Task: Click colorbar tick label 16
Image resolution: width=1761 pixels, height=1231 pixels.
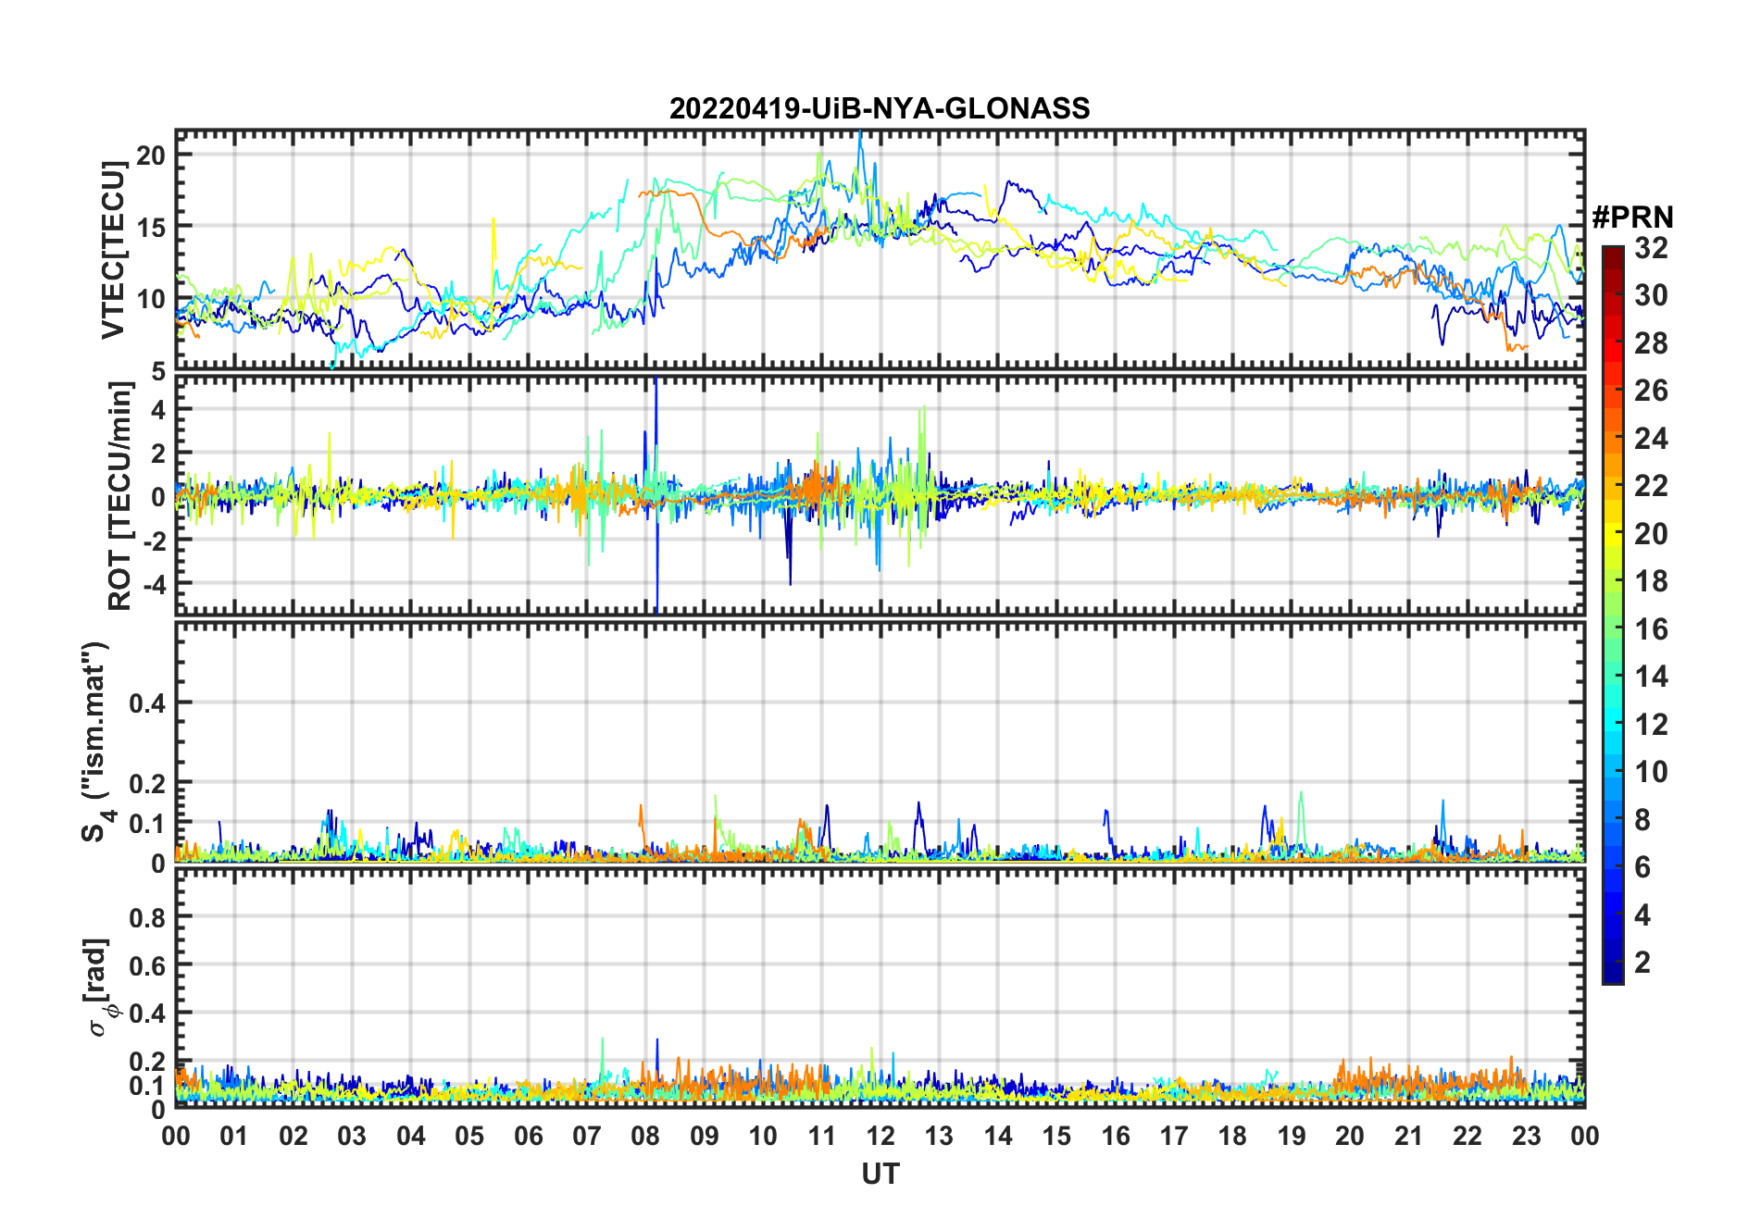Action: (1651, 629)
